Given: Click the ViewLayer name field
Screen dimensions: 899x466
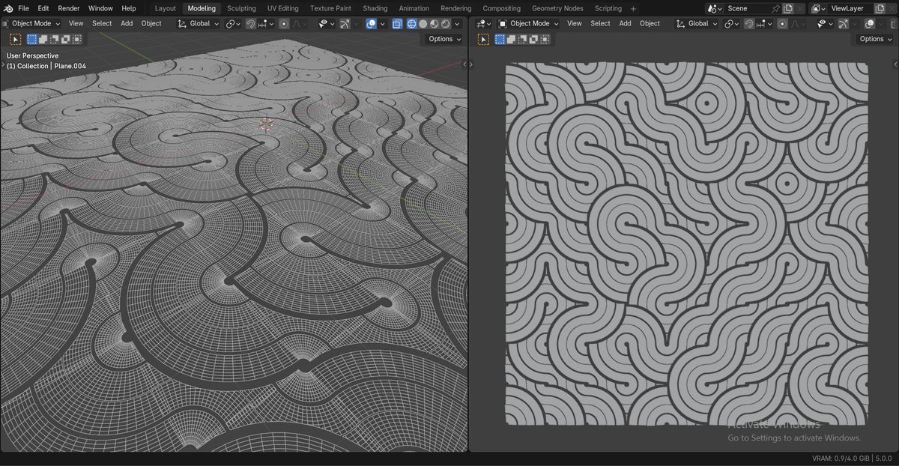Looking at the screenshot, I should point(850,8).
